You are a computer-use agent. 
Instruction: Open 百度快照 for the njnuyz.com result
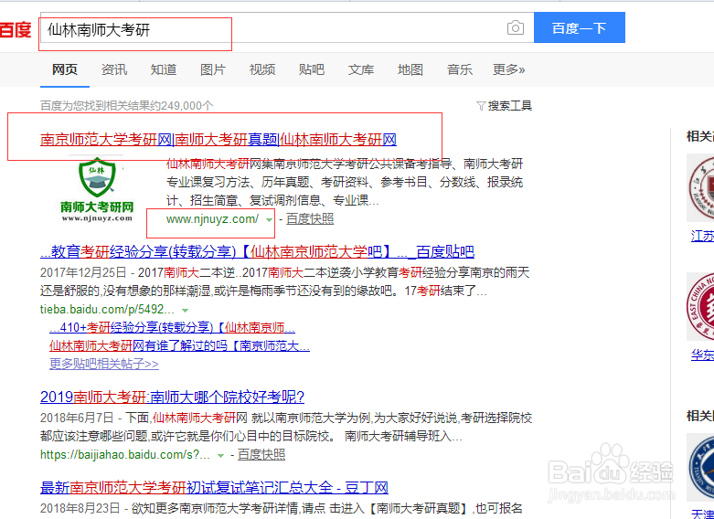[310, 219]
